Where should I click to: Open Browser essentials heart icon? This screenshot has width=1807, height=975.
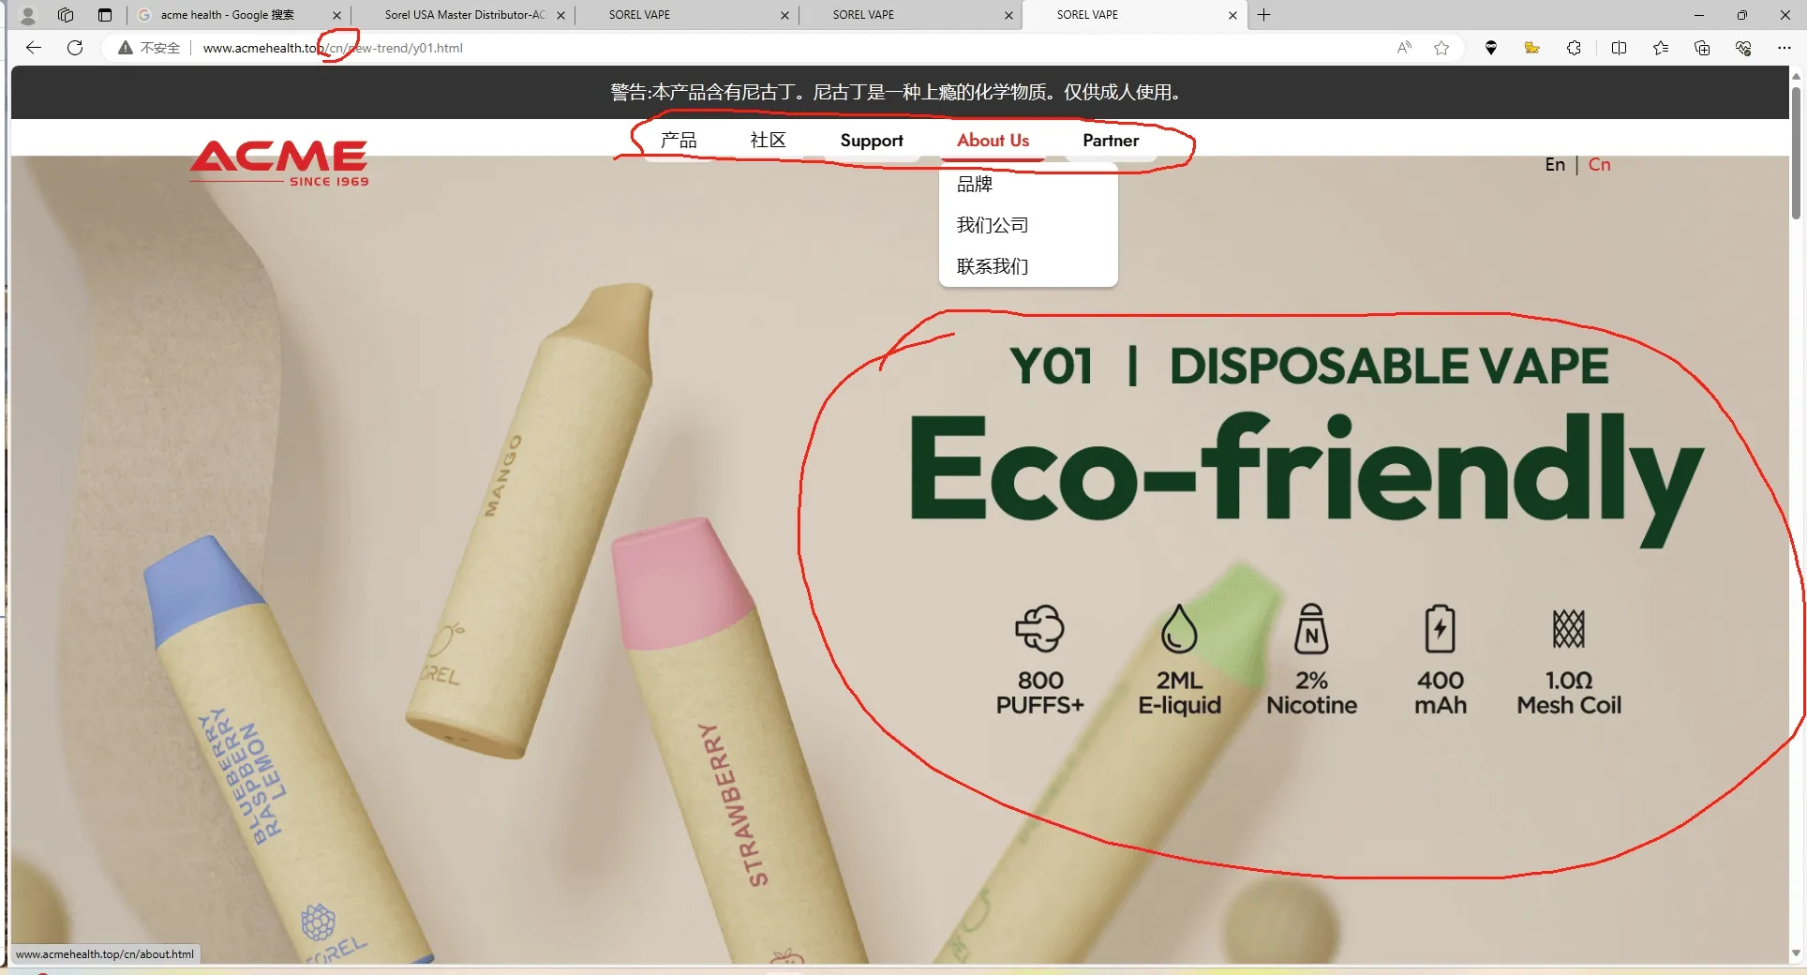click(1743, 48)
